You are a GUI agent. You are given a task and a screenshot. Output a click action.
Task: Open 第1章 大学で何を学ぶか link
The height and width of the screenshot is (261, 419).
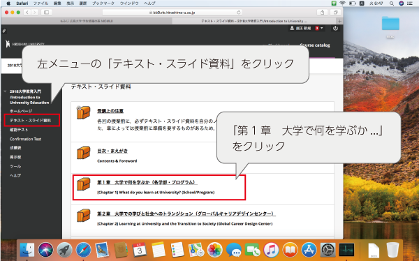pos(147,182)
